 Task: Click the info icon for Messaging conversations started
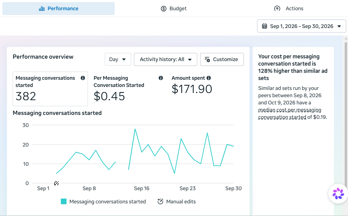[x=83, y=78]
